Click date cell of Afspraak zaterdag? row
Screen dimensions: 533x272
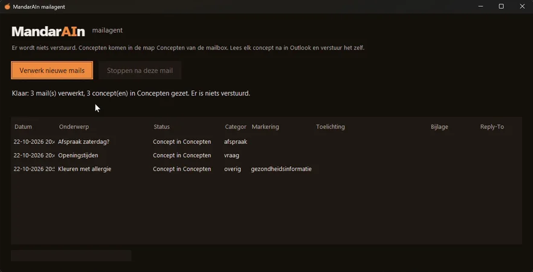(34, 142)
